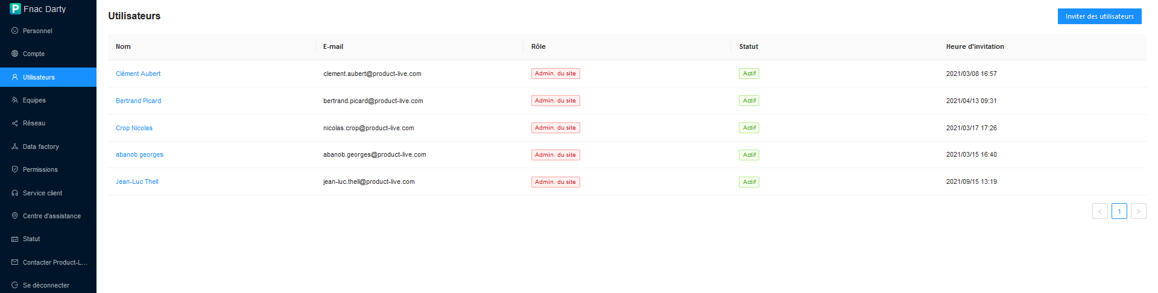
Task: Open the Statut menu entry
Action: tap(31, 239)
